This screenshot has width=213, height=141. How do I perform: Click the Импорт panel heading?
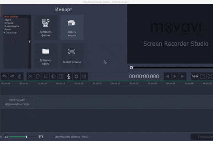pyautogui.click(x=63, y=10)
